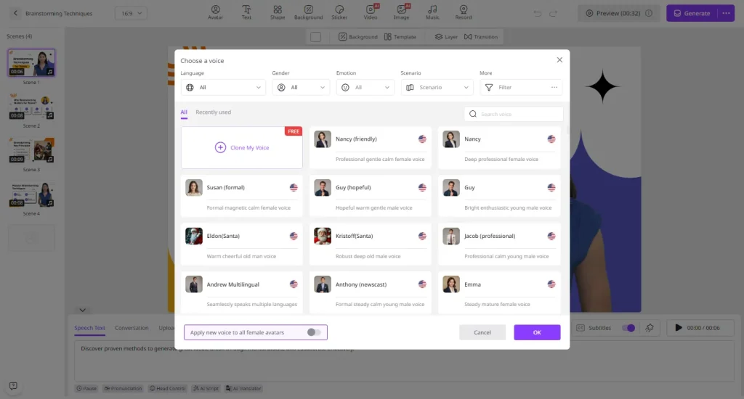Viewport: 744px width, 399px height.
Task: Click the undo arrow icon
Action: pyautogui.click(x=538, y=13)
